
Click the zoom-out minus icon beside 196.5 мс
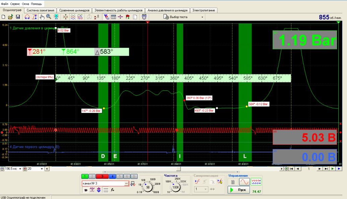2,169
